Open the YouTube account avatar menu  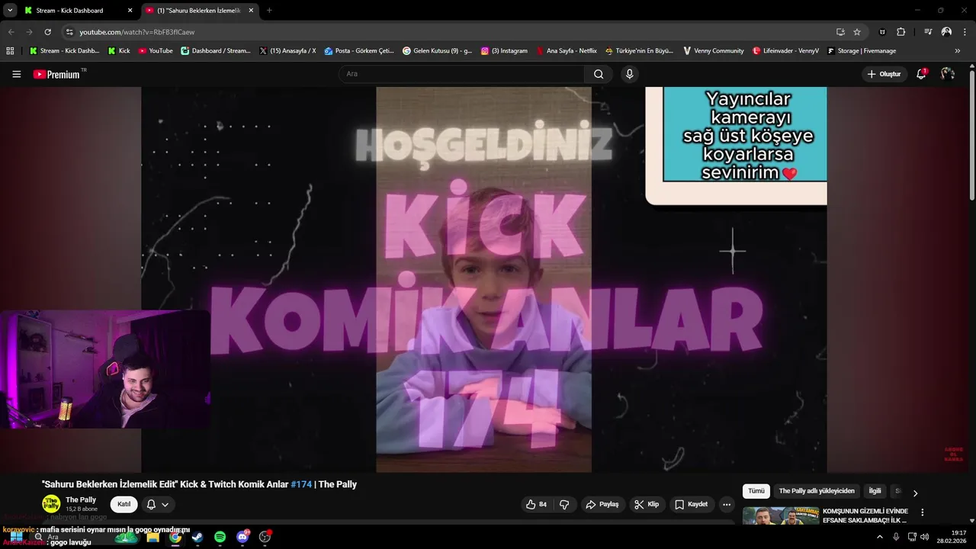coord(948,74)
